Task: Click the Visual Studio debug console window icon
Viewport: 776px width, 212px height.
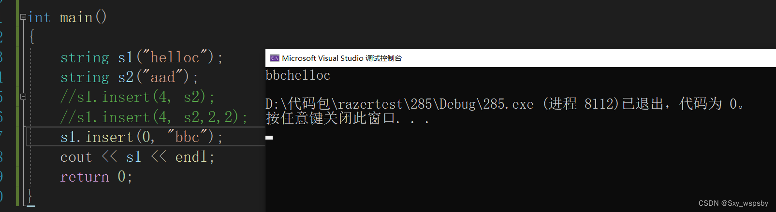Action: point(274,58)
